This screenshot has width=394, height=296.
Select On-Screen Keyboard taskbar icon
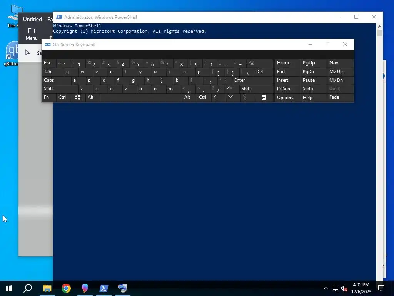pyautogui.click(x=123, y=288)
